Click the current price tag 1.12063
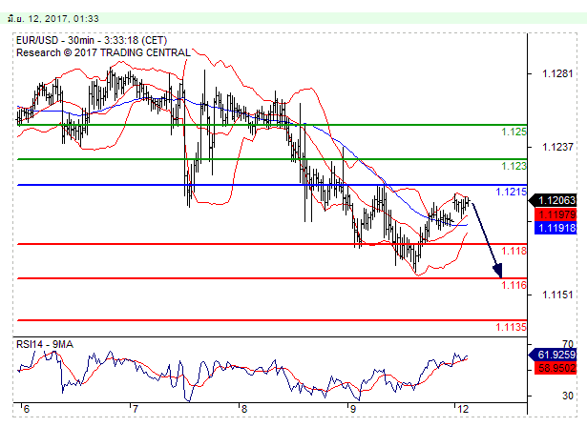Image resolution: width=587 pixels, height=427 pixels. pyautogui.click(x=553, y=201)
